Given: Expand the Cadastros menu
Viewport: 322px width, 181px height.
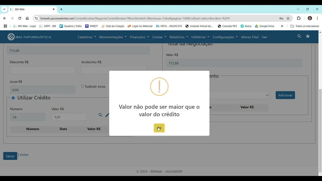Looking at the screenshot, I should (x=87, y=37).
